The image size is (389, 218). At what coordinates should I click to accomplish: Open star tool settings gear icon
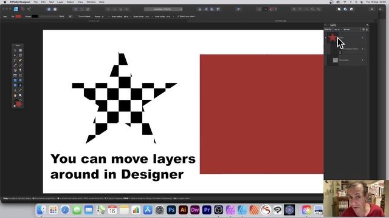pos(71,16)
